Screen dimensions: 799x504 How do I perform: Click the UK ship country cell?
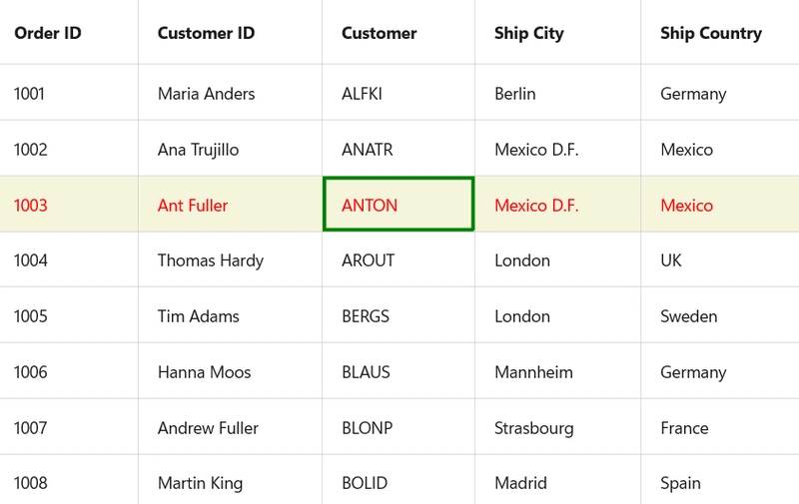(x=720, y=259)
